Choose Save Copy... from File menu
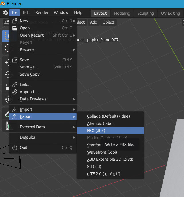184x197 pixels. (x=43, y=74)
